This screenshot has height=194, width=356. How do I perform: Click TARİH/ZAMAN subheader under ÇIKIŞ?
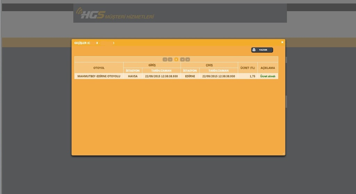[218, 70]
